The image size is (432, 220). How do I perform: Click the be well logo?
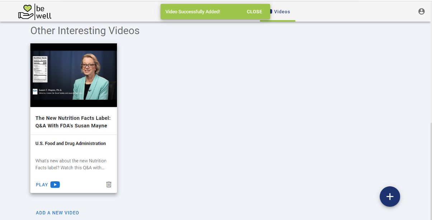click(35, 11)
